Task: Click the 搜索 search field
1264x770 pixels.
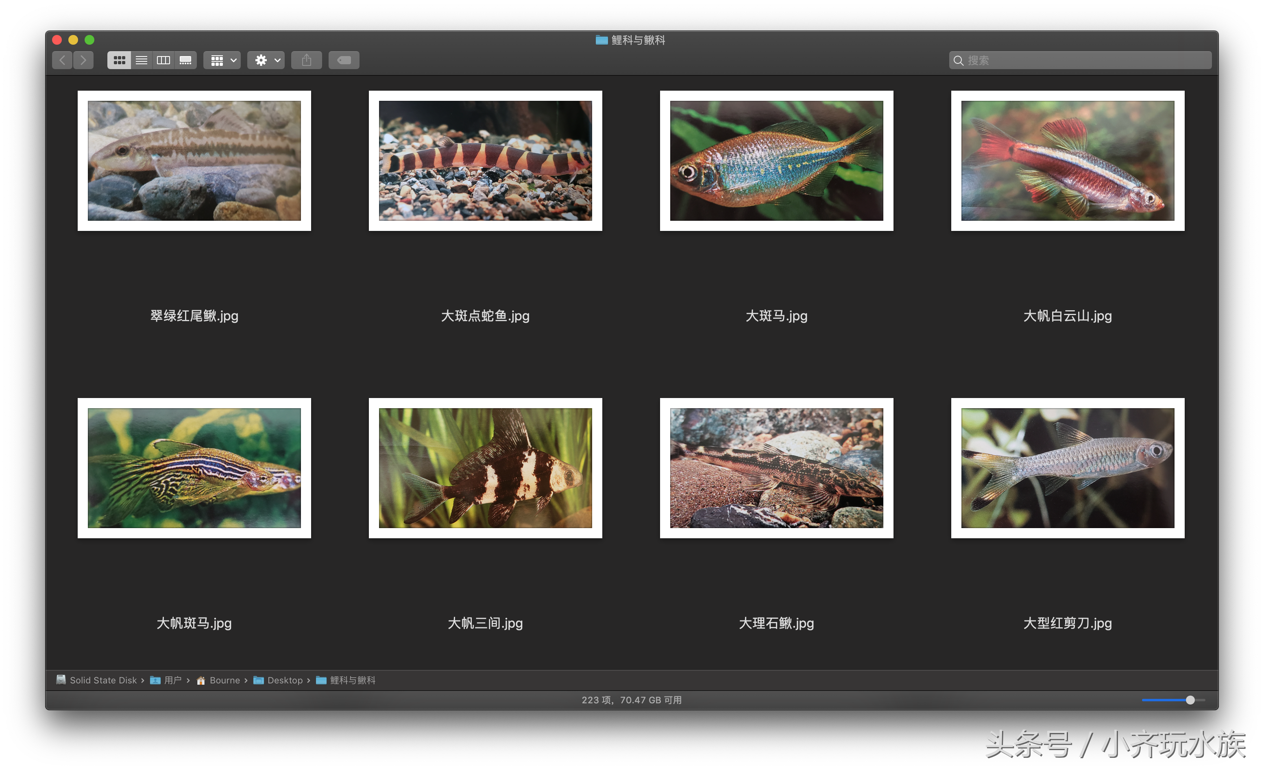Action: (1080, 61)
